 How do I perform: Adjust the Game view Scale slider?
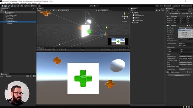point(73,50)
